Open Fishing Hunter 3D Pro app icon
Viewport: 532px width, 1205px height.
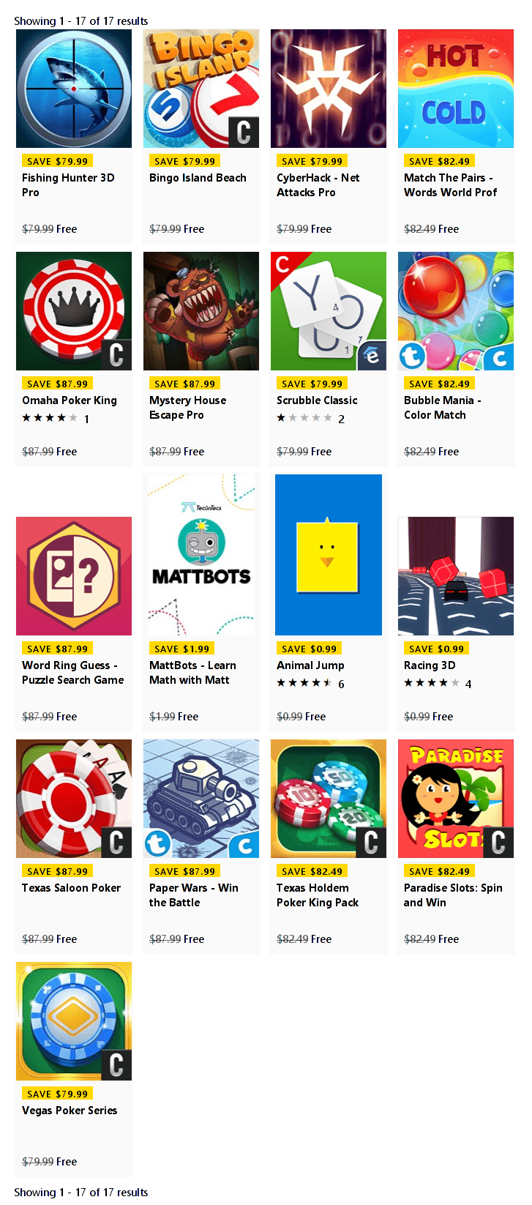point(74,89)
